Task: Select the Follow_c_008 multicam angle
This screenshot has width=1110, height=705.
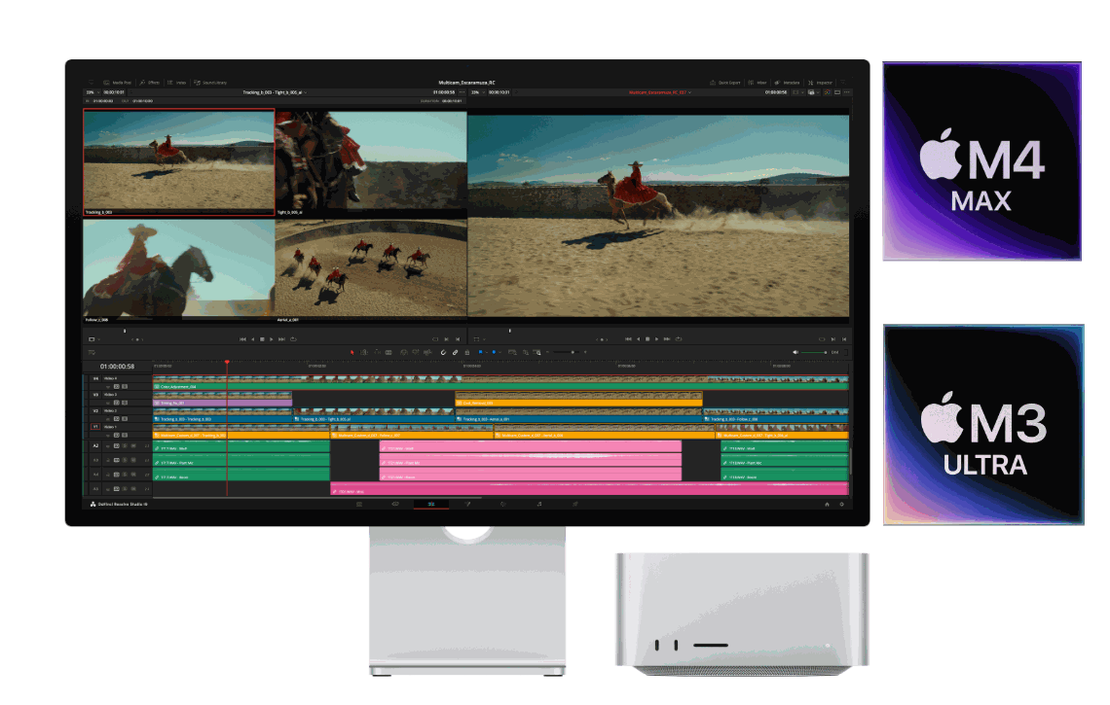Action: [179, 269]
